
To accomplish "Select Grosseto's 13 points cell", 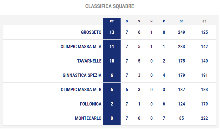I will (112, 32).
